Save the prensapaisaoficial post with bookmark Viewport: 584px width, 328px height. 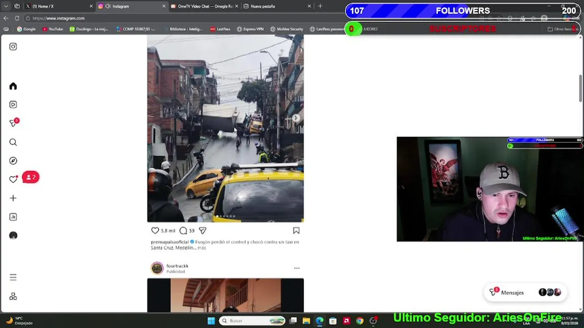(296, 231)
